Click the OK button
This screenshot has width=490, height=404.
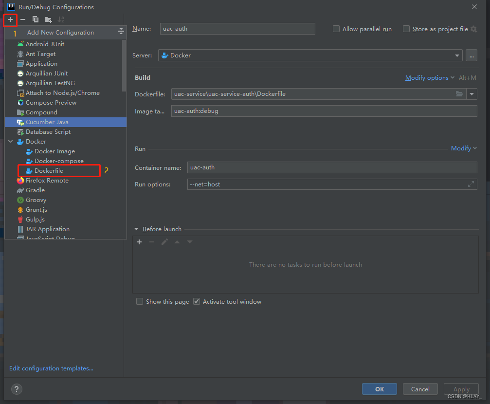[380, 389]
